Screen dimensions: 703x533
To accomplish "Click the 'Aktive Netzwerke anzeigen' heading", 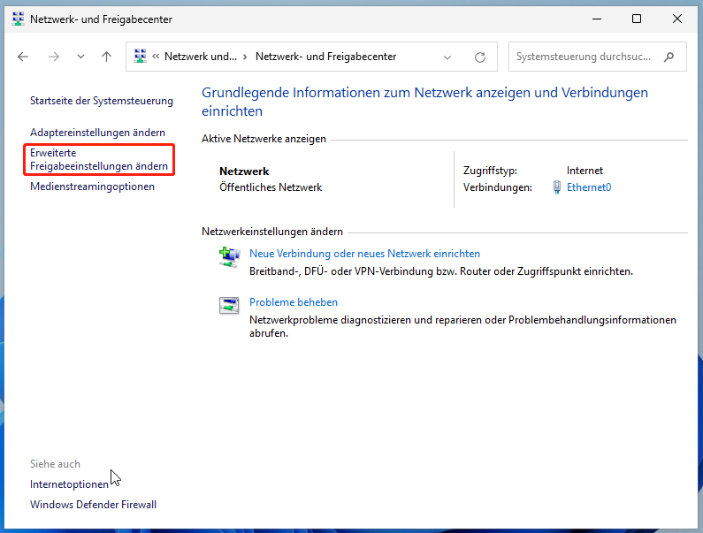I will tap(264, 139).
